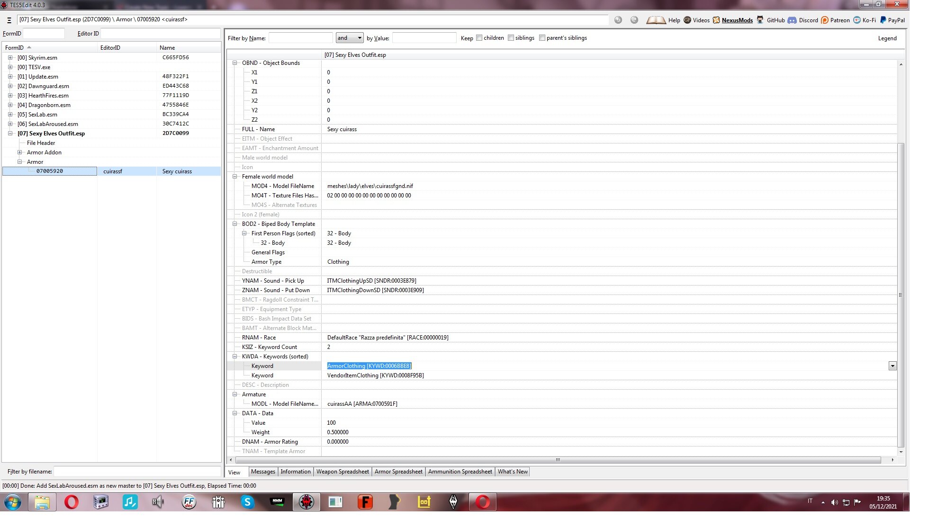The height and width of the screenshot is (527, 938).
Task: Open File Explorer from the taskbar
Action: 42,502
